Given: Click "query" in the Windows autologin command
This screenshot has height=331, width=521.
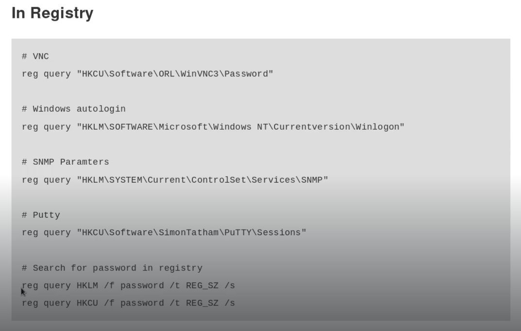Looking at the screenshot, I should 57,127.
